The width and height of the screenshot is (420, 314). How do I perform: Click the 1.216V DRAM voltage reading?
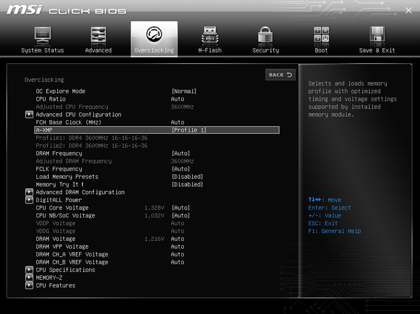pos(154,239)
